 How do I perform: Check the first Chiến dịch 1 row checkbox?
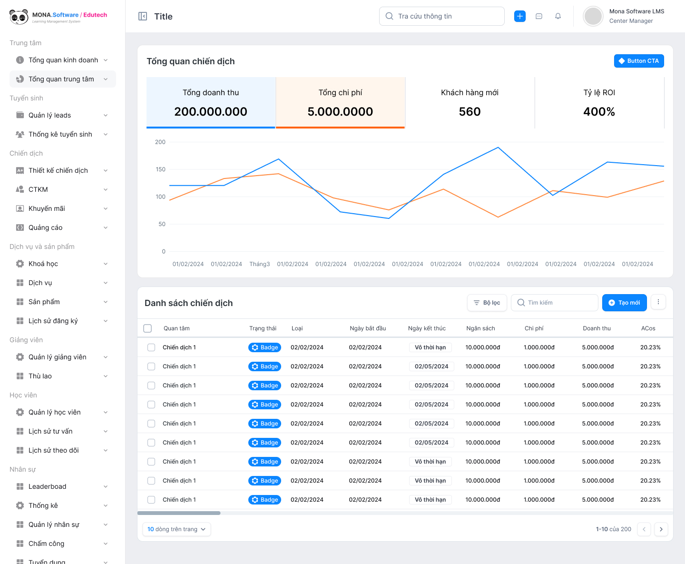click(151, 347)
